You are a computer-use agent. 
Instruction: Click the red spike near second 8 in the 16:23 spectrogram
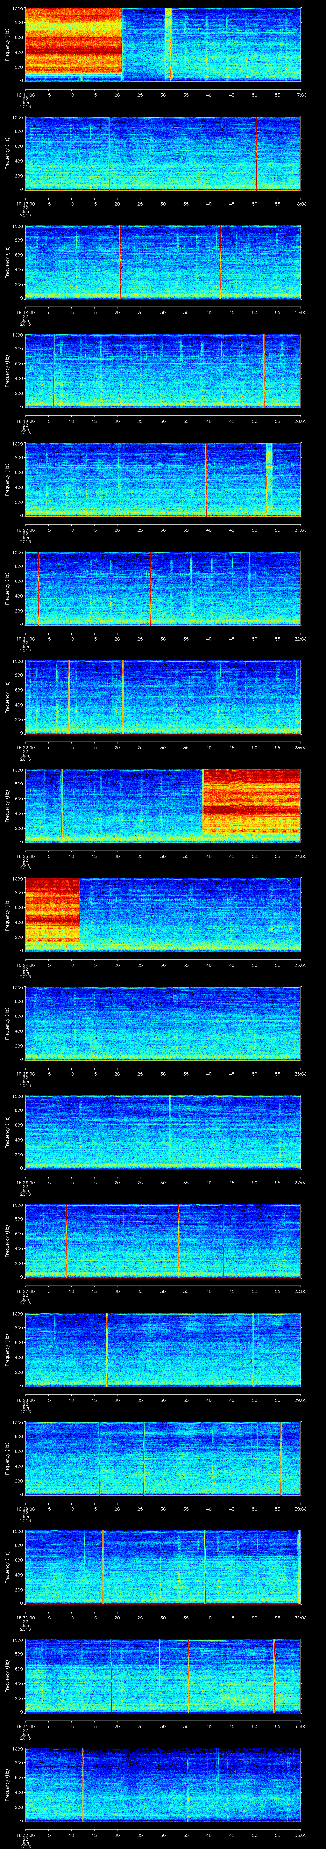click(62, 805)
